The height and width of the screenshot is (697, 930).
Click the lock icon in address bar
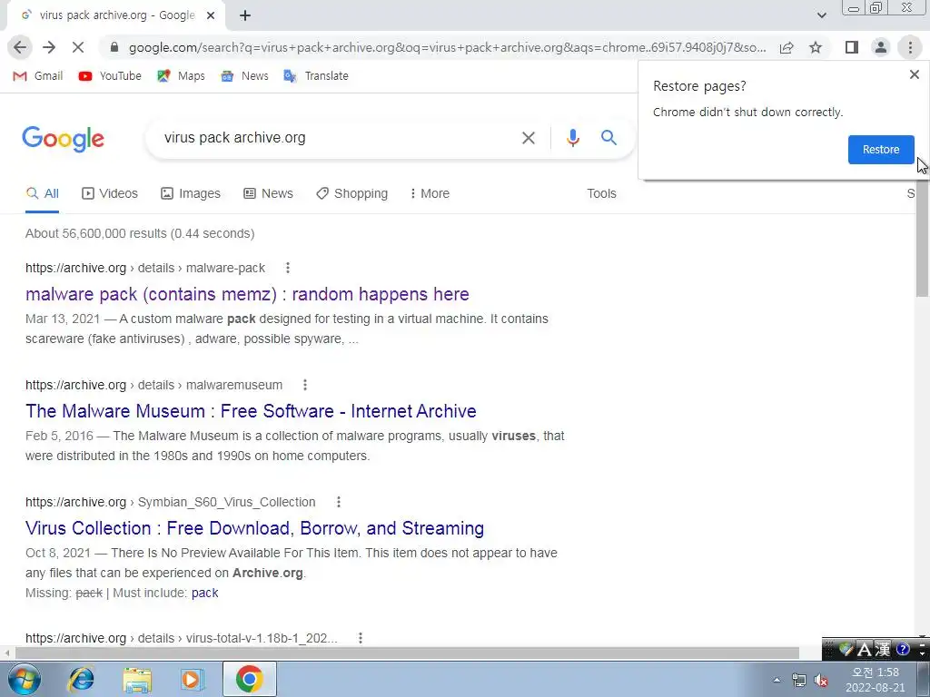[114, 47]
